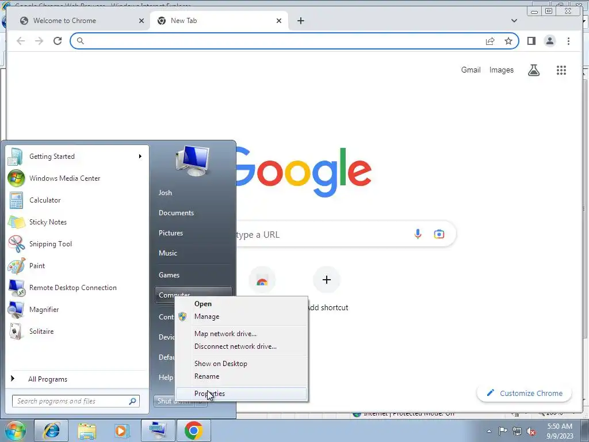The width and height of the screenshot is (589, 442).
Task: Click the Chrome profile avatar icon
Action: [549, 41]
